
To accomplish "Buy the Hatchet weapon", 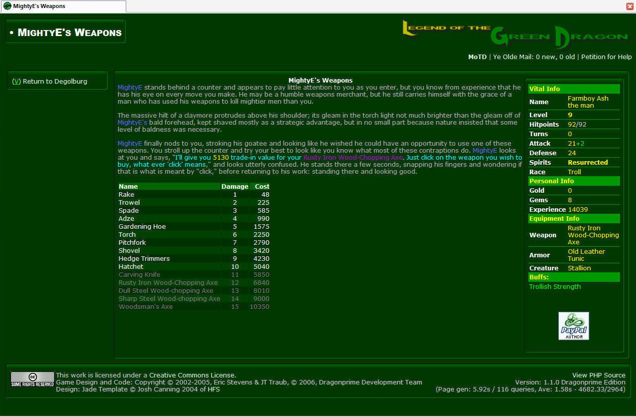I will pyautogui.click(x=131, y=267).
